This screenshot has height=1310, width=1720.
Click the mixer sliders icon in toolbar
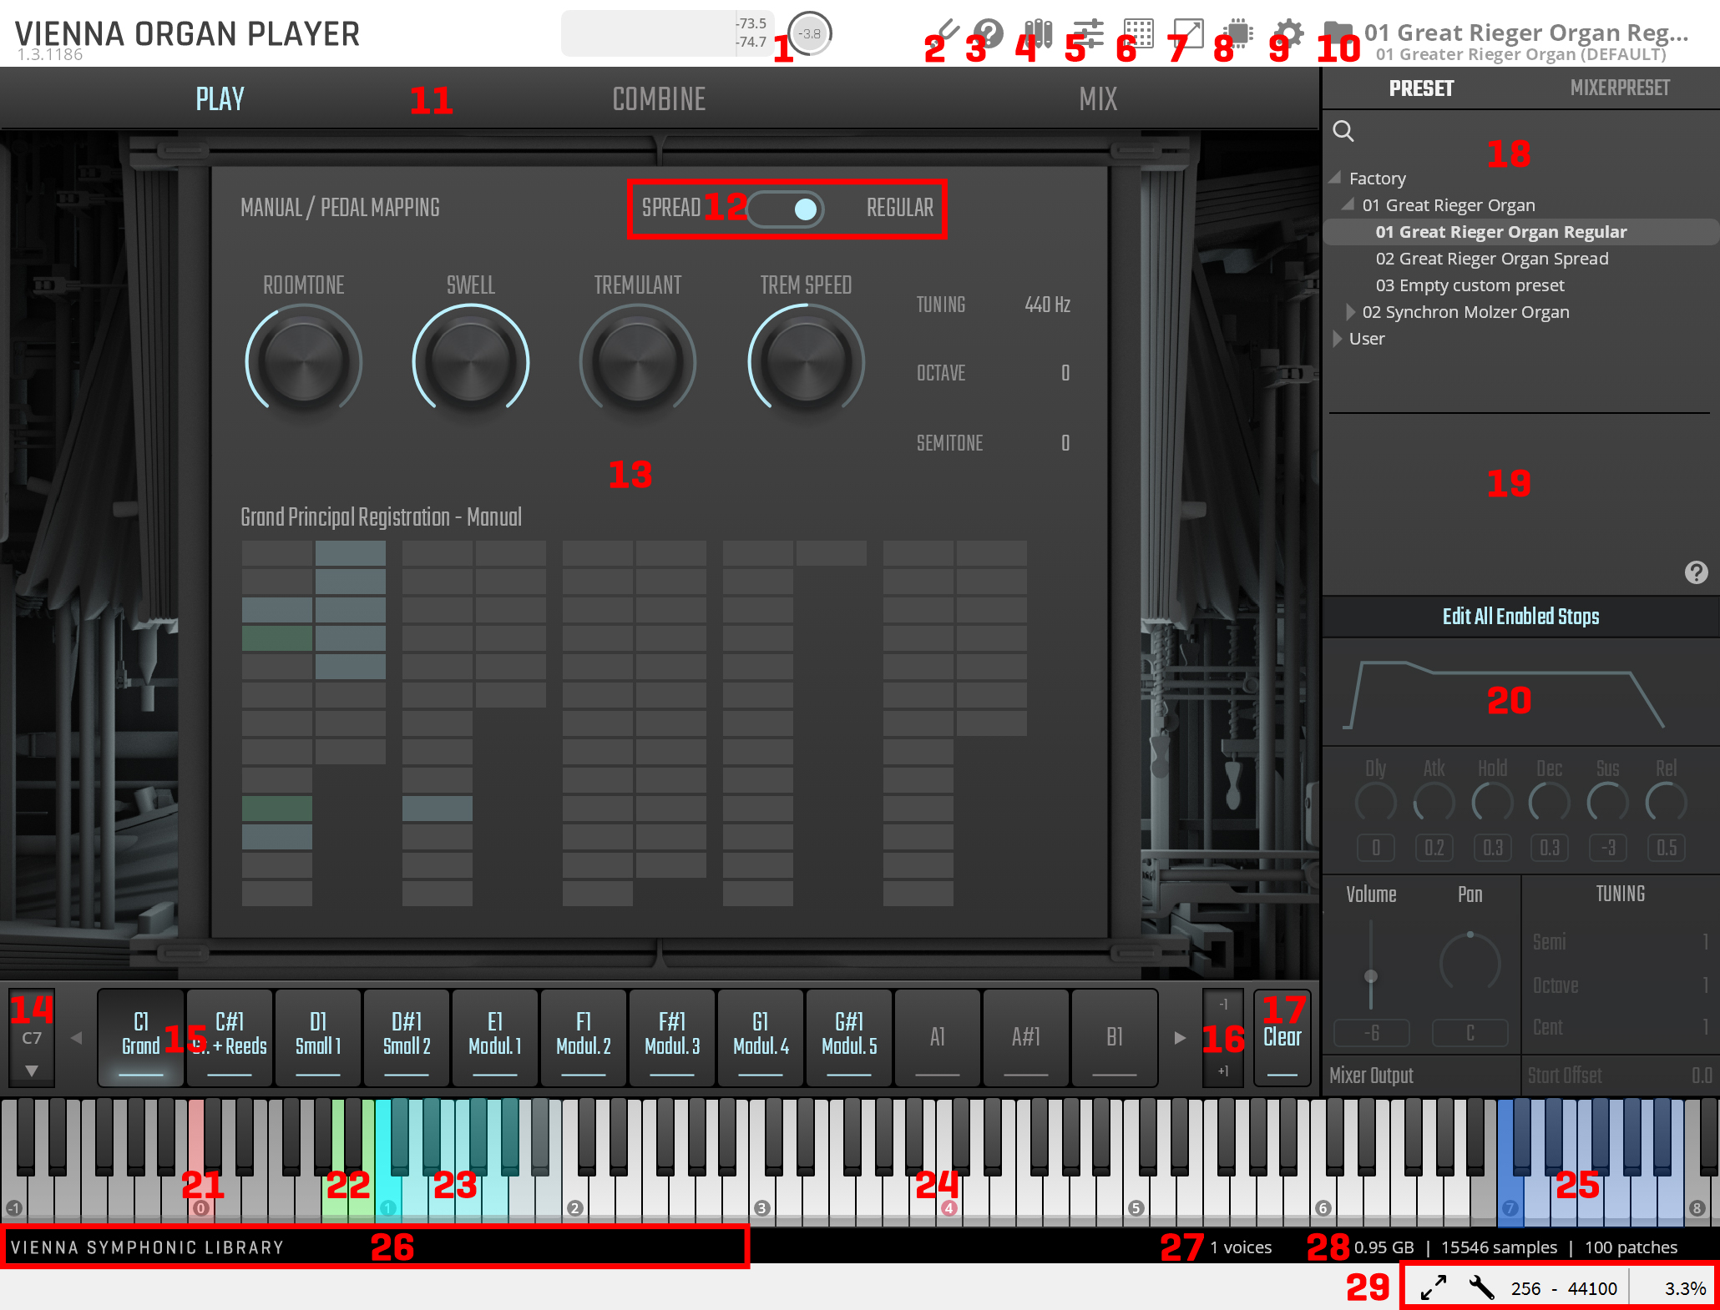coord(1088,33)
